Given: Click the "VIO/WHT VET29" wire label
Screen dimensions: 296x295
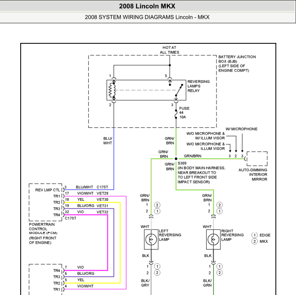Looking at the screenshot, I should coord(93,193).
